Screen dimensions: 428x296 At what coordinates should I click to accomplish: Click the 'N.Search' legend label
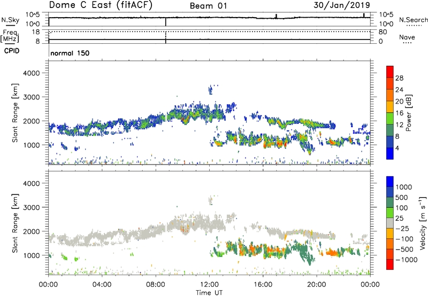(x=413, y=20)
